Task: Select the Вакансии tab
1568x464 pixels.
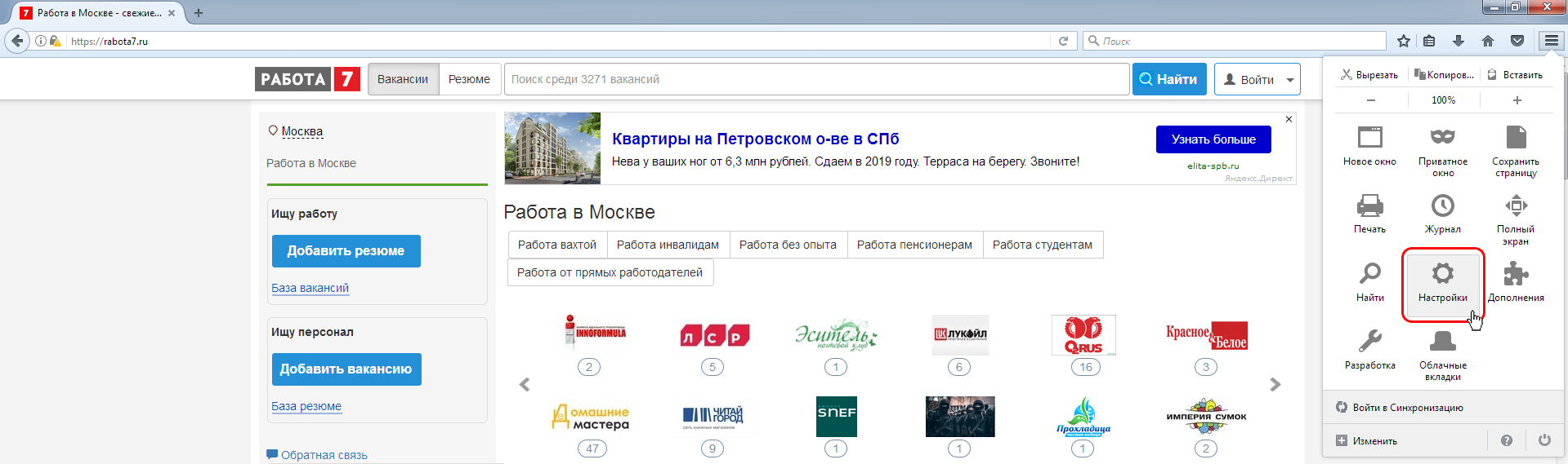Action: tap(403, 79)
